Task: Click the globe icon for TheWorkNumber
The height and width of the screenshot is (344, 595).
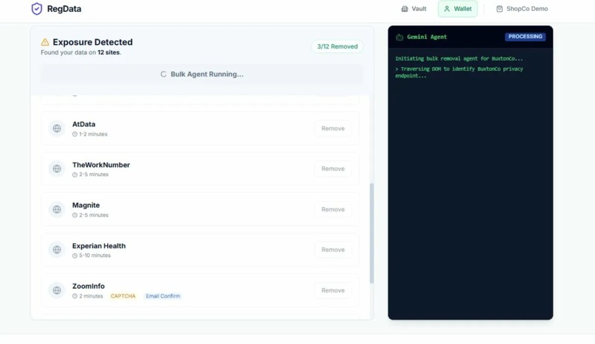Action: [x=57, y=169]
